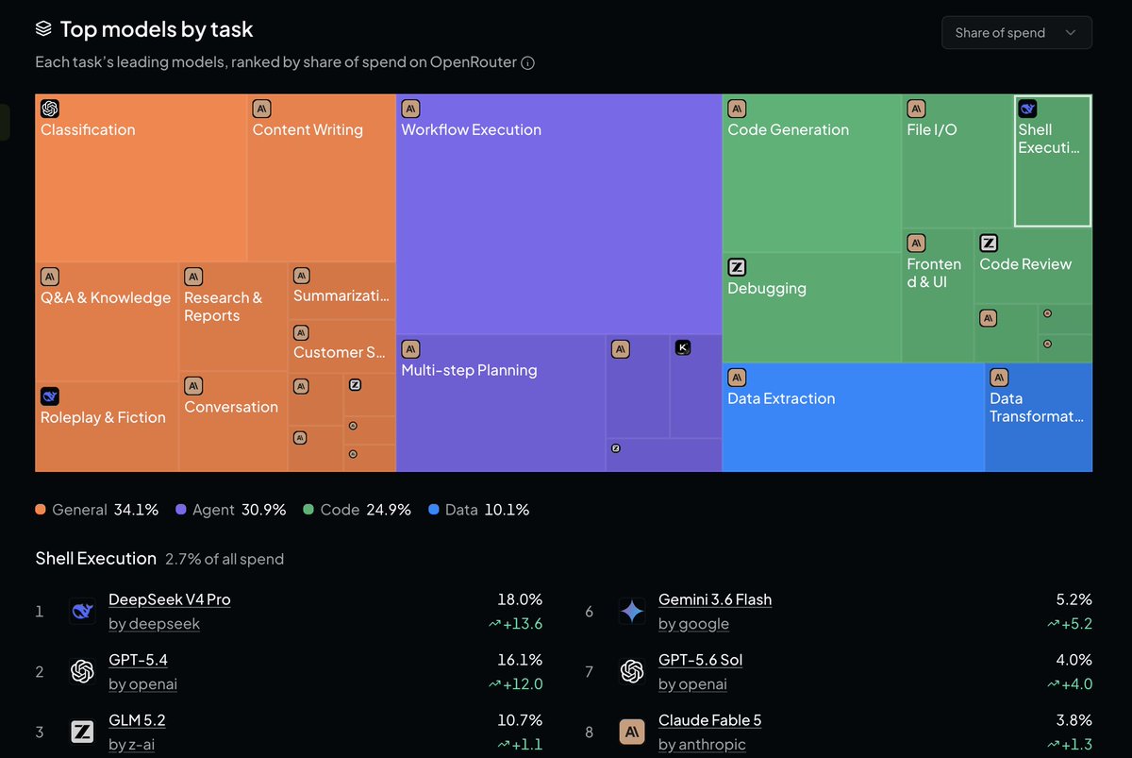Click the DeepSeek icon in the Shell Execution tile
This screenshot has width=1132, height=758.
tap(1027, 109)
